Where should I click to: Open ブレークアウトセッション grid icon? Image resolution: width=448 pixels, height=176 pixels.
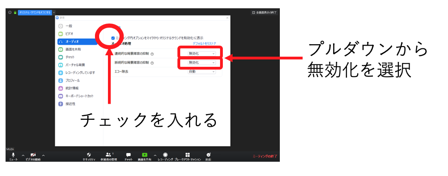pyautogui.click(x=188, y=155)
